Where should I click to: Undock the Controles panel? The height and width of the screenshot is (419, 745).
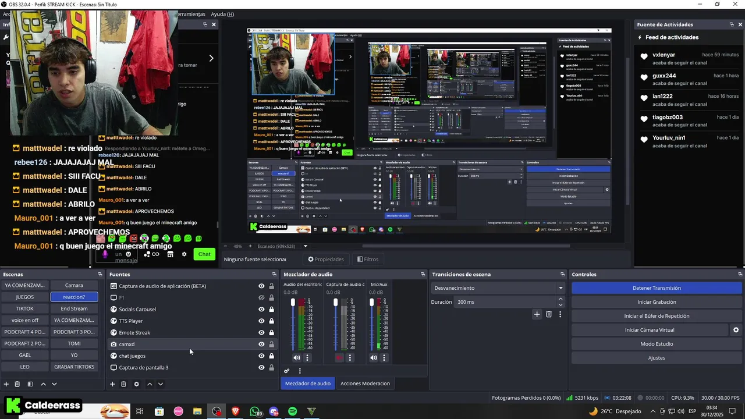[x=740, y=274]
